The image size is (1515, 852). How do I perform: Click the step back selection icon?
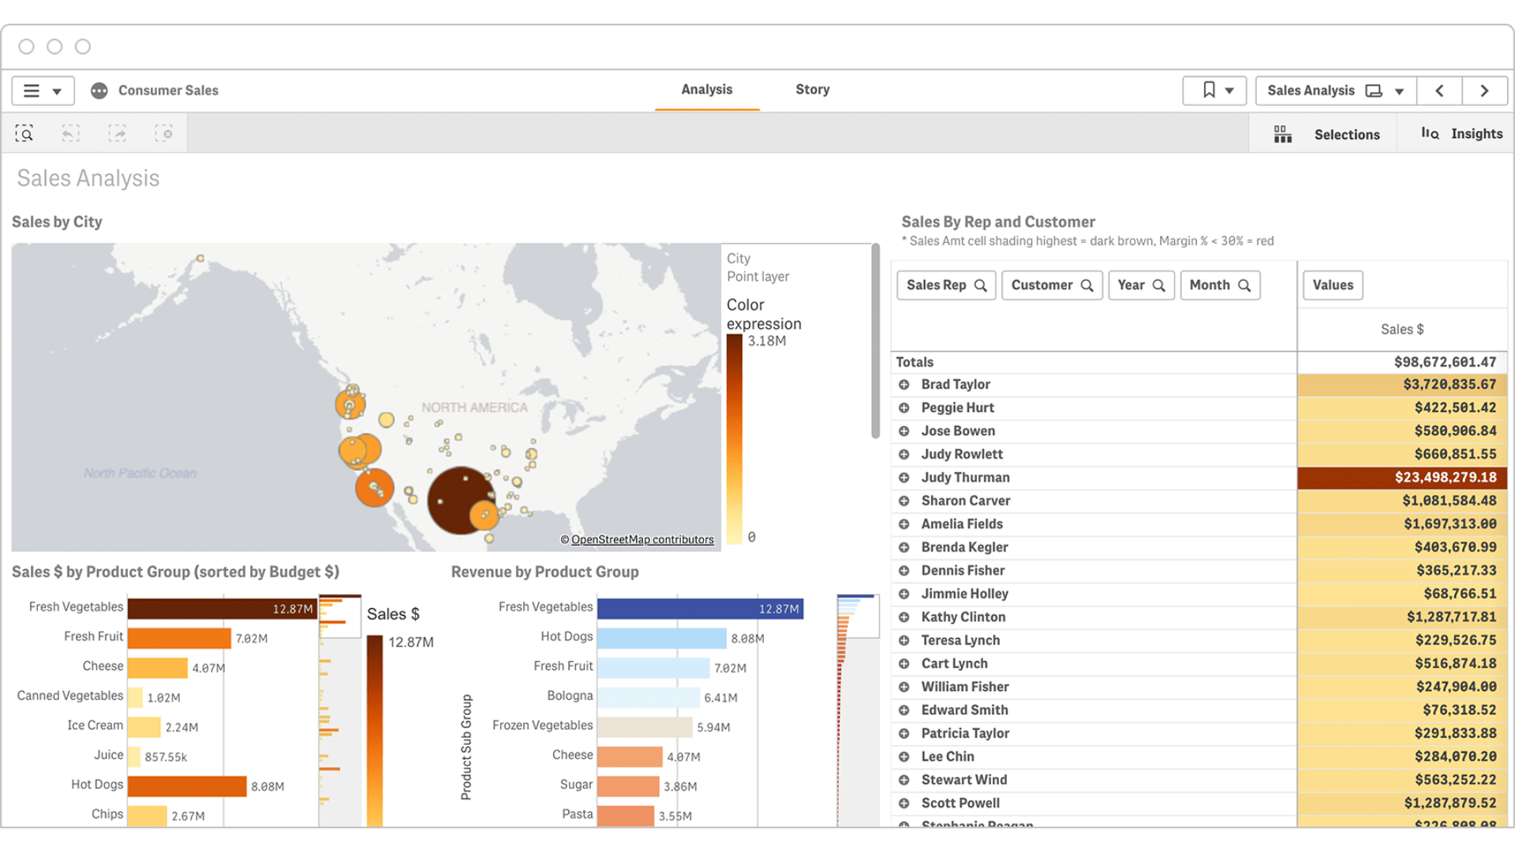[x=71, y=134]
